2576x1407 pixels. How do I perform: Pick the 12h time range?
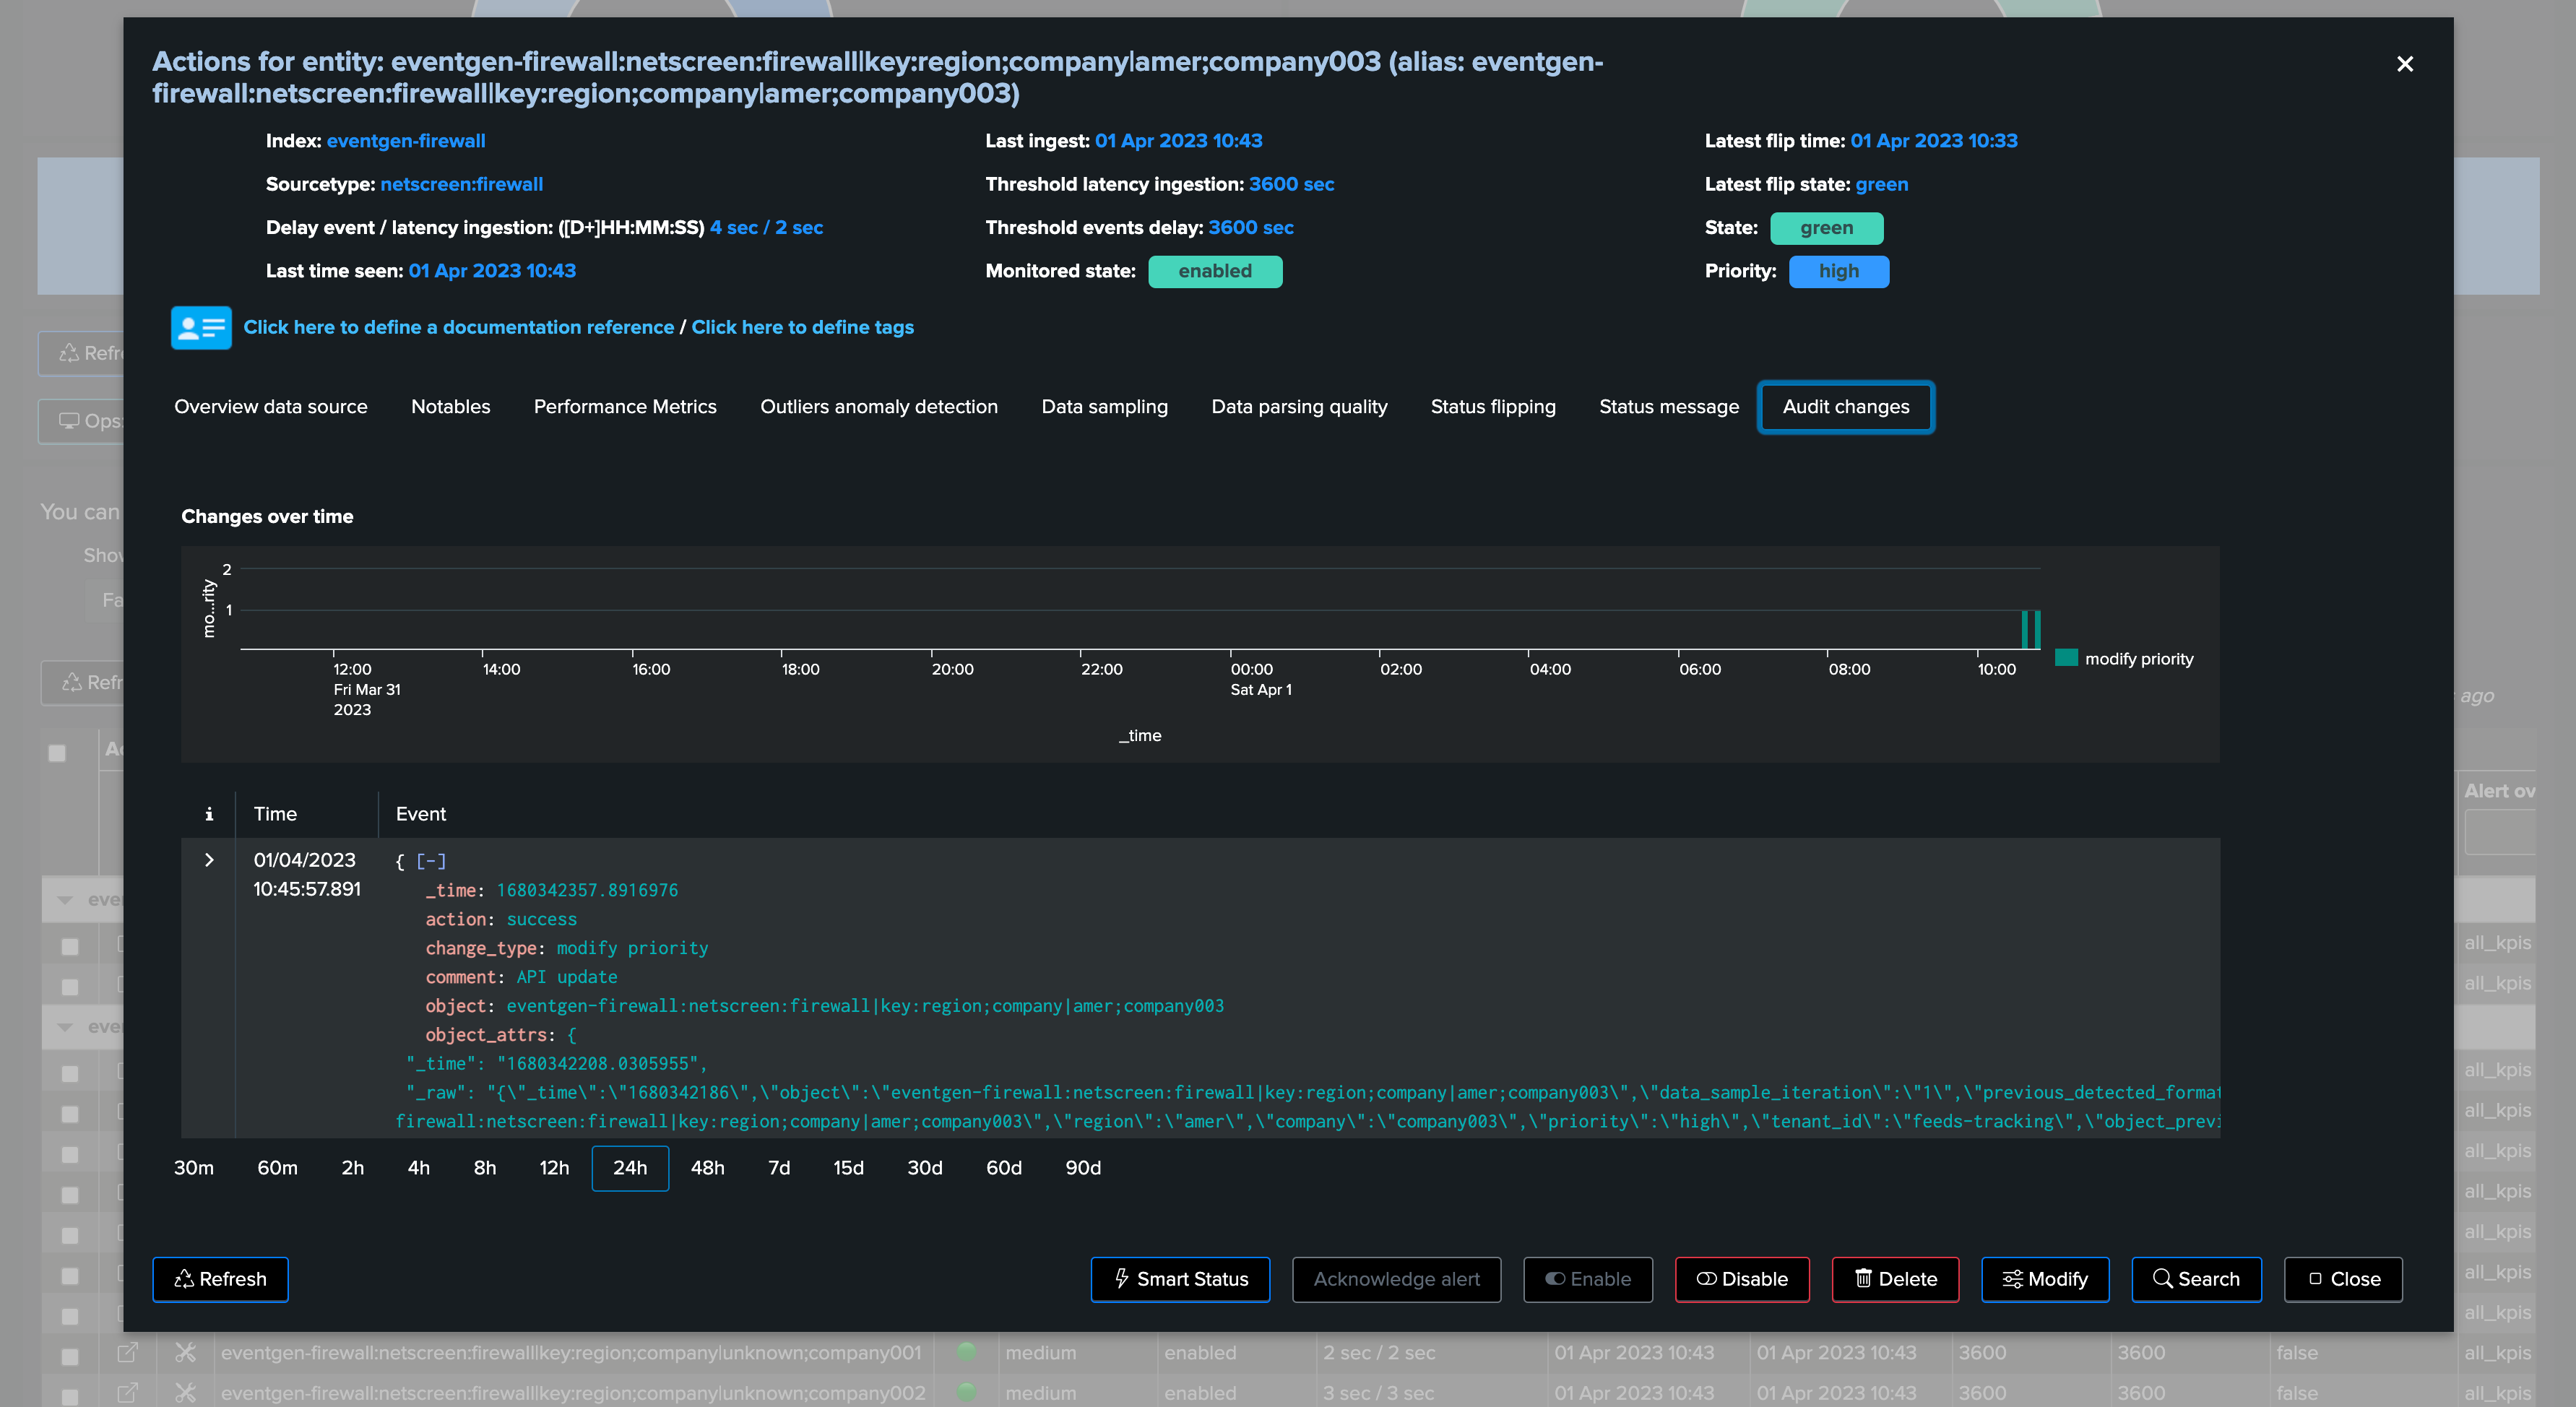point(554,1168)
